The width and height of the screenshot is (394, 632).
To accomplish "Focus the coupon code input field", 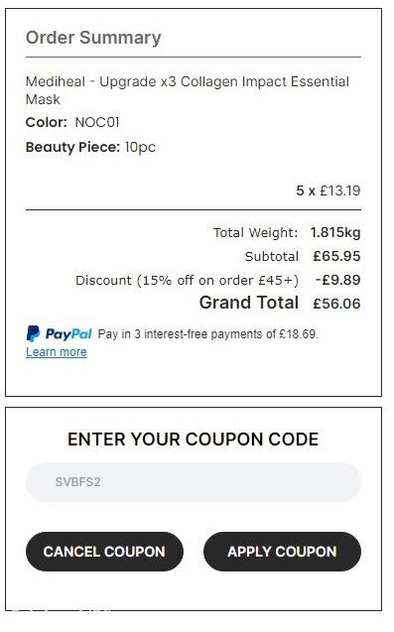I will tap(194, 481).
